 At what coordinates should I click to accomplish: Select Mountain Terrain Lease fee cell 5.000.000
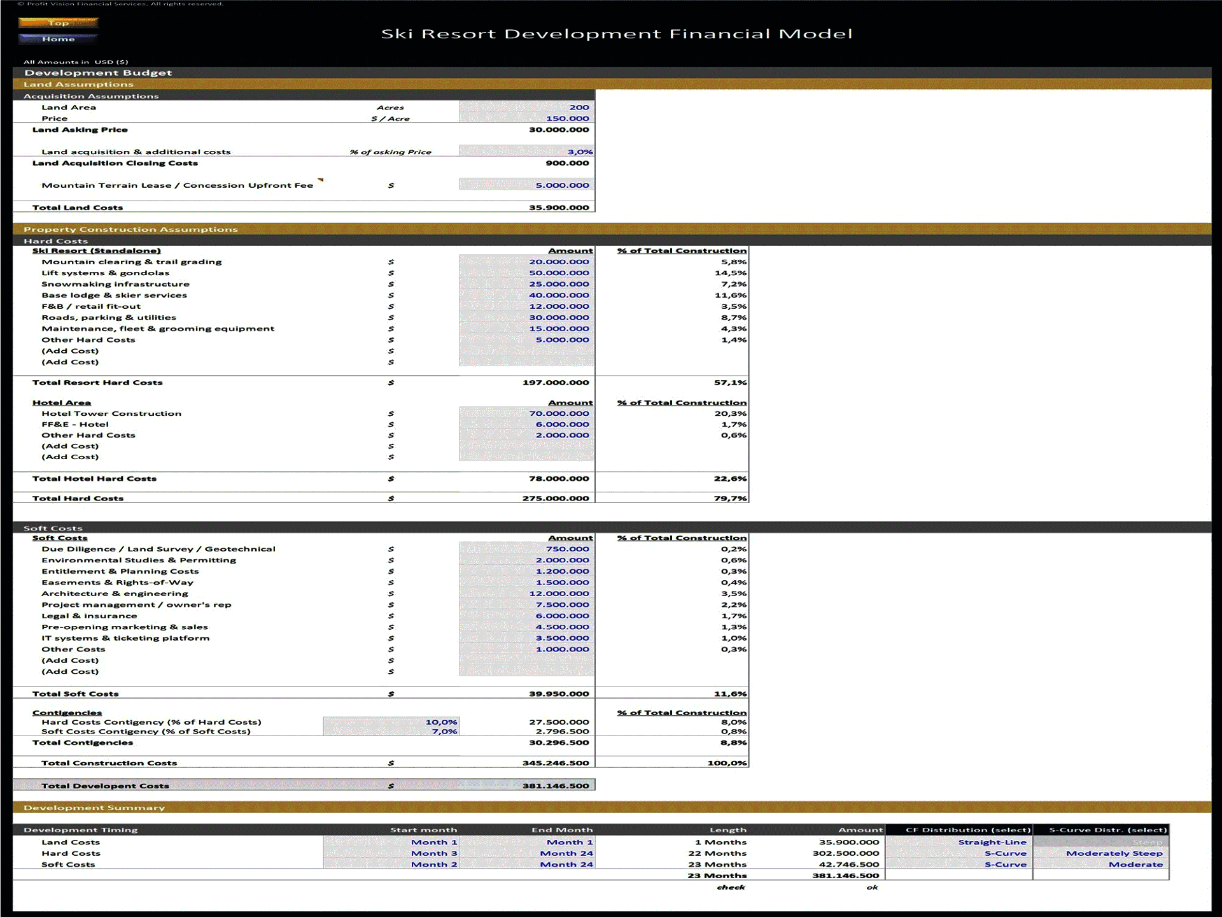527,185
